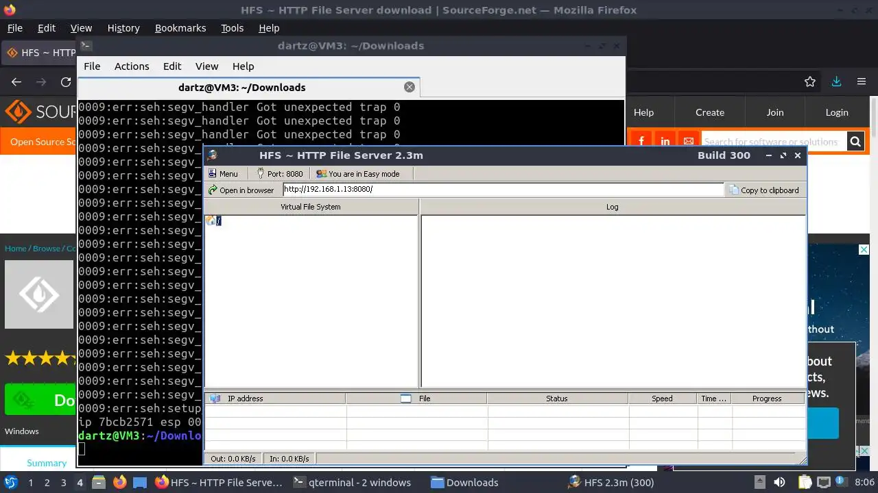Click the SourceForge search magnifier button
878x493 pixels.
click(855, 142)
